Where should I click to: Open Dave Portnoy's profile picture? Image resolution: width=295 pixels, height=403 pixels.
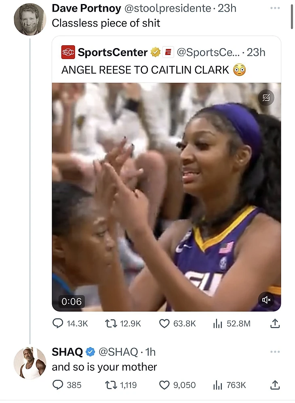point(29,19)
